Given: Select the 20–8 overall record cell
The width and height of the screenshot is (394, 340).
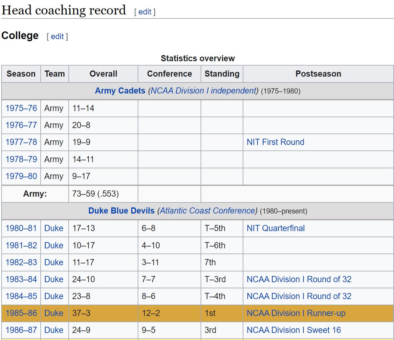Looking at the screenshot, I should (103, 125).
